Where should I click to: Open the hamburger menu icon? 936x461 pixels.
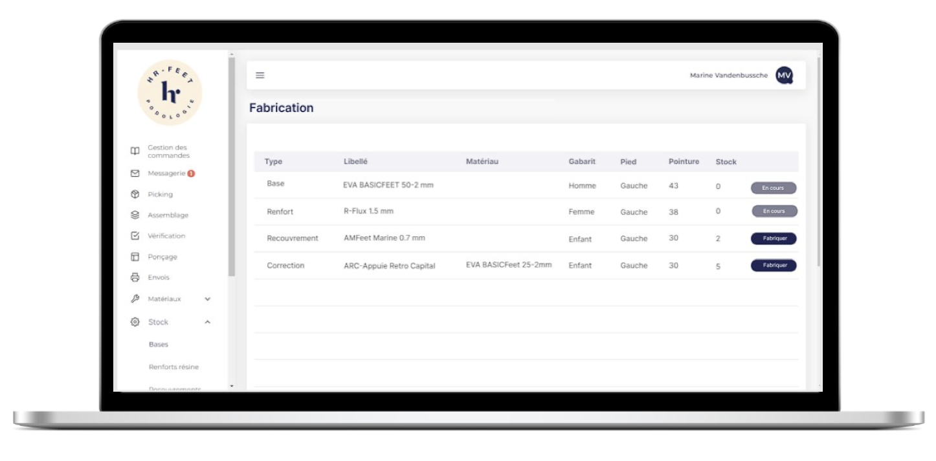click(260, 76)
